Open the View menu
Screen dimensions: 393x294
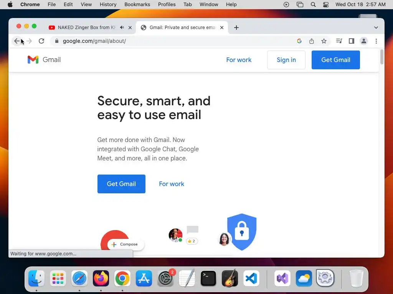[x=86, y=5]
